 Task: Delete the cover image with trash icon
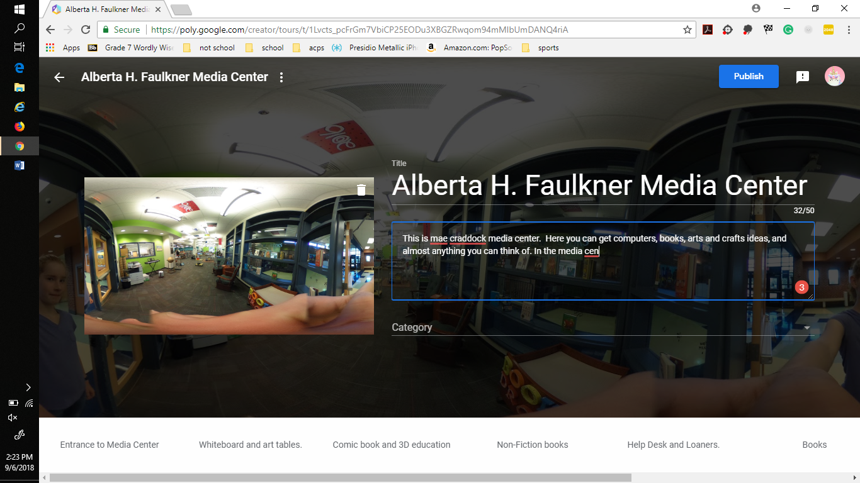361,190
